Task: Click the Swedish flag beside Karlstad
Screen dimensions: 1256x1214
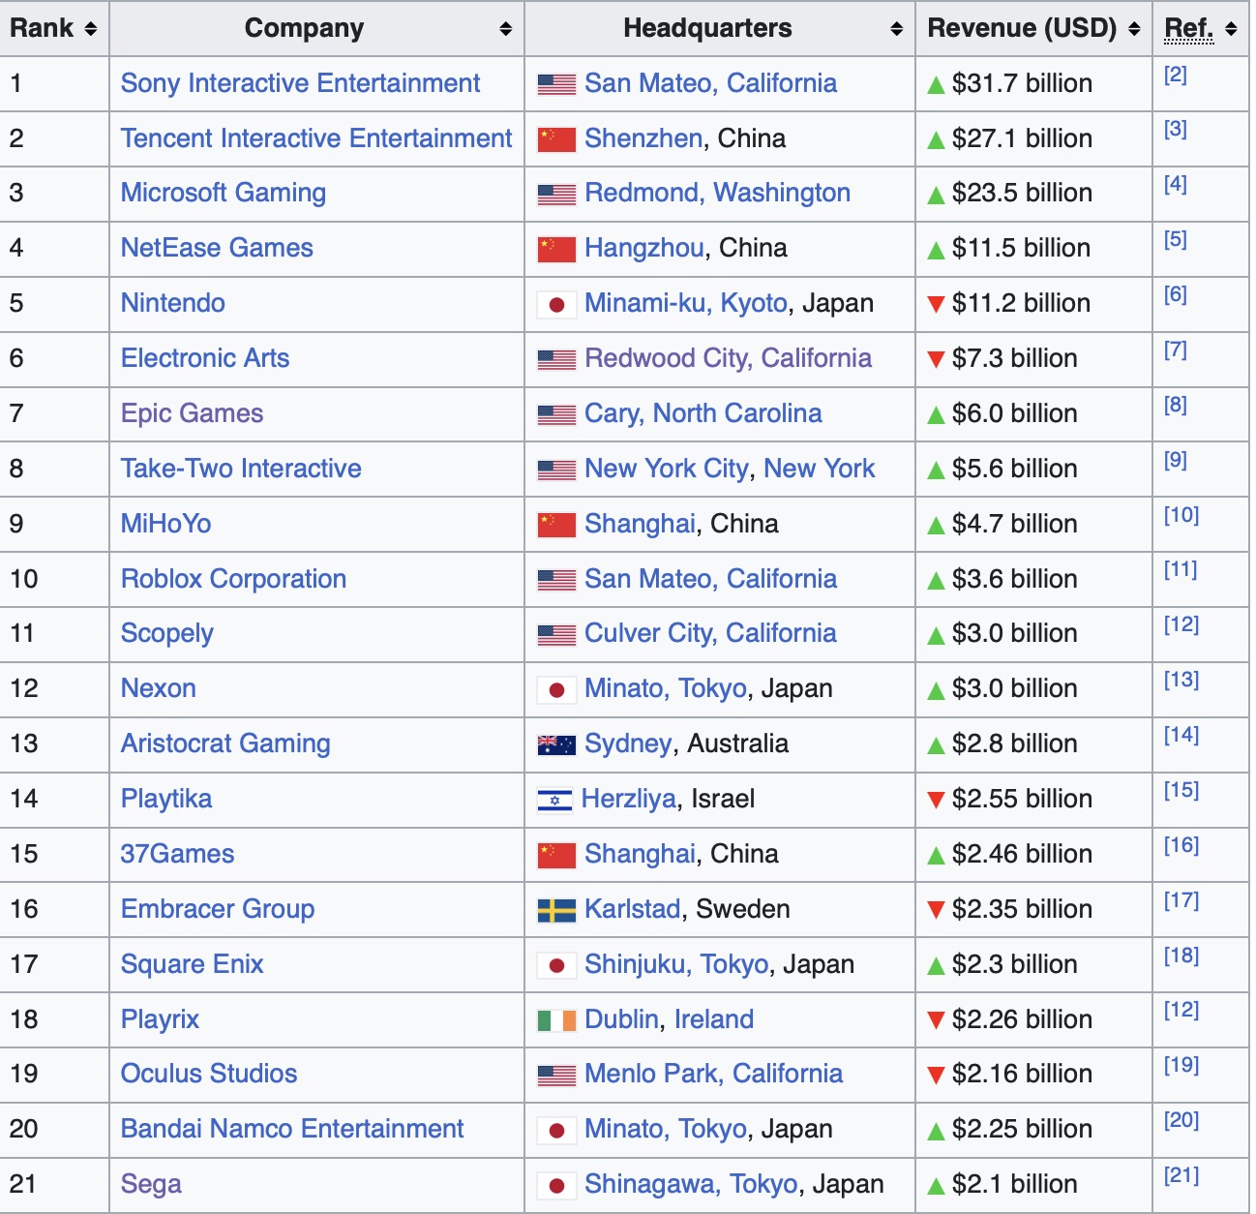Action: (556, 910)
